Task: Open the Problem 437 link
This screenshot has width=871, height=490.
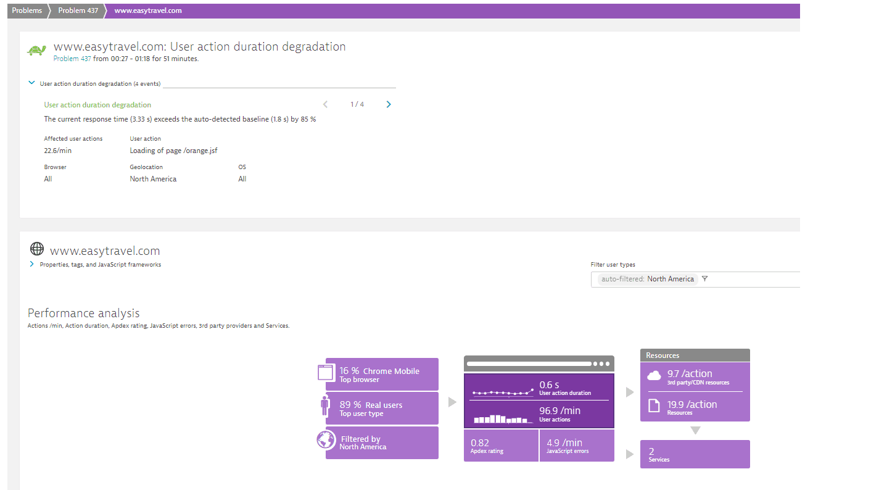Action: pos(72,59)
